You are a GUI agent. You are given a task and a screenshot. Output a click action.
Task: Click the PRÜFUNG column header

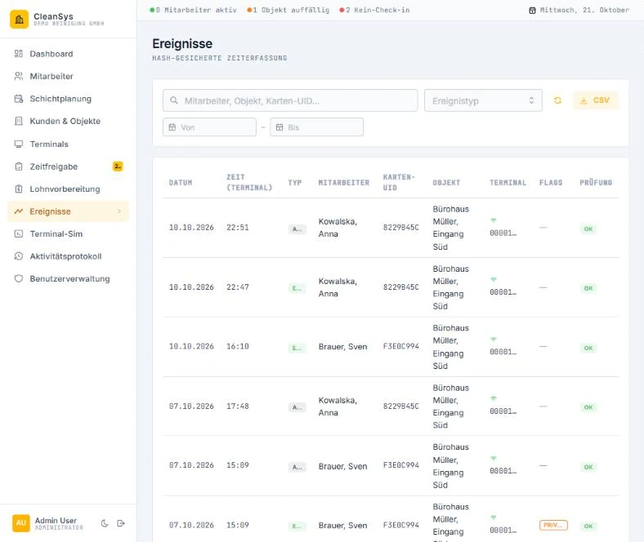click(596, 183)
